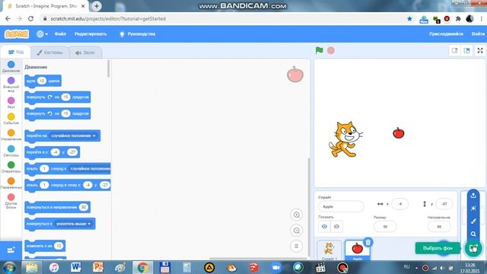Click the surprise sprite icon
The image size is (487, 274).
[x=473, y=208]
